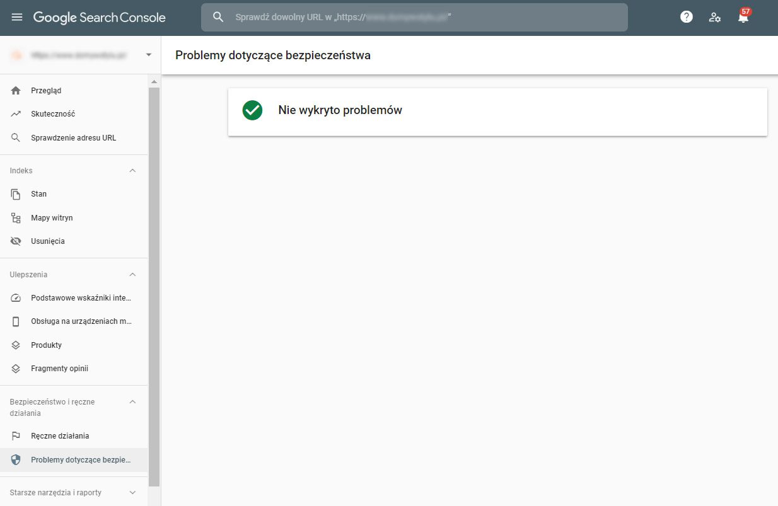Click the search magnifier icon in URL bar
The width and height of the screenshot is (778, 506).
218,17
